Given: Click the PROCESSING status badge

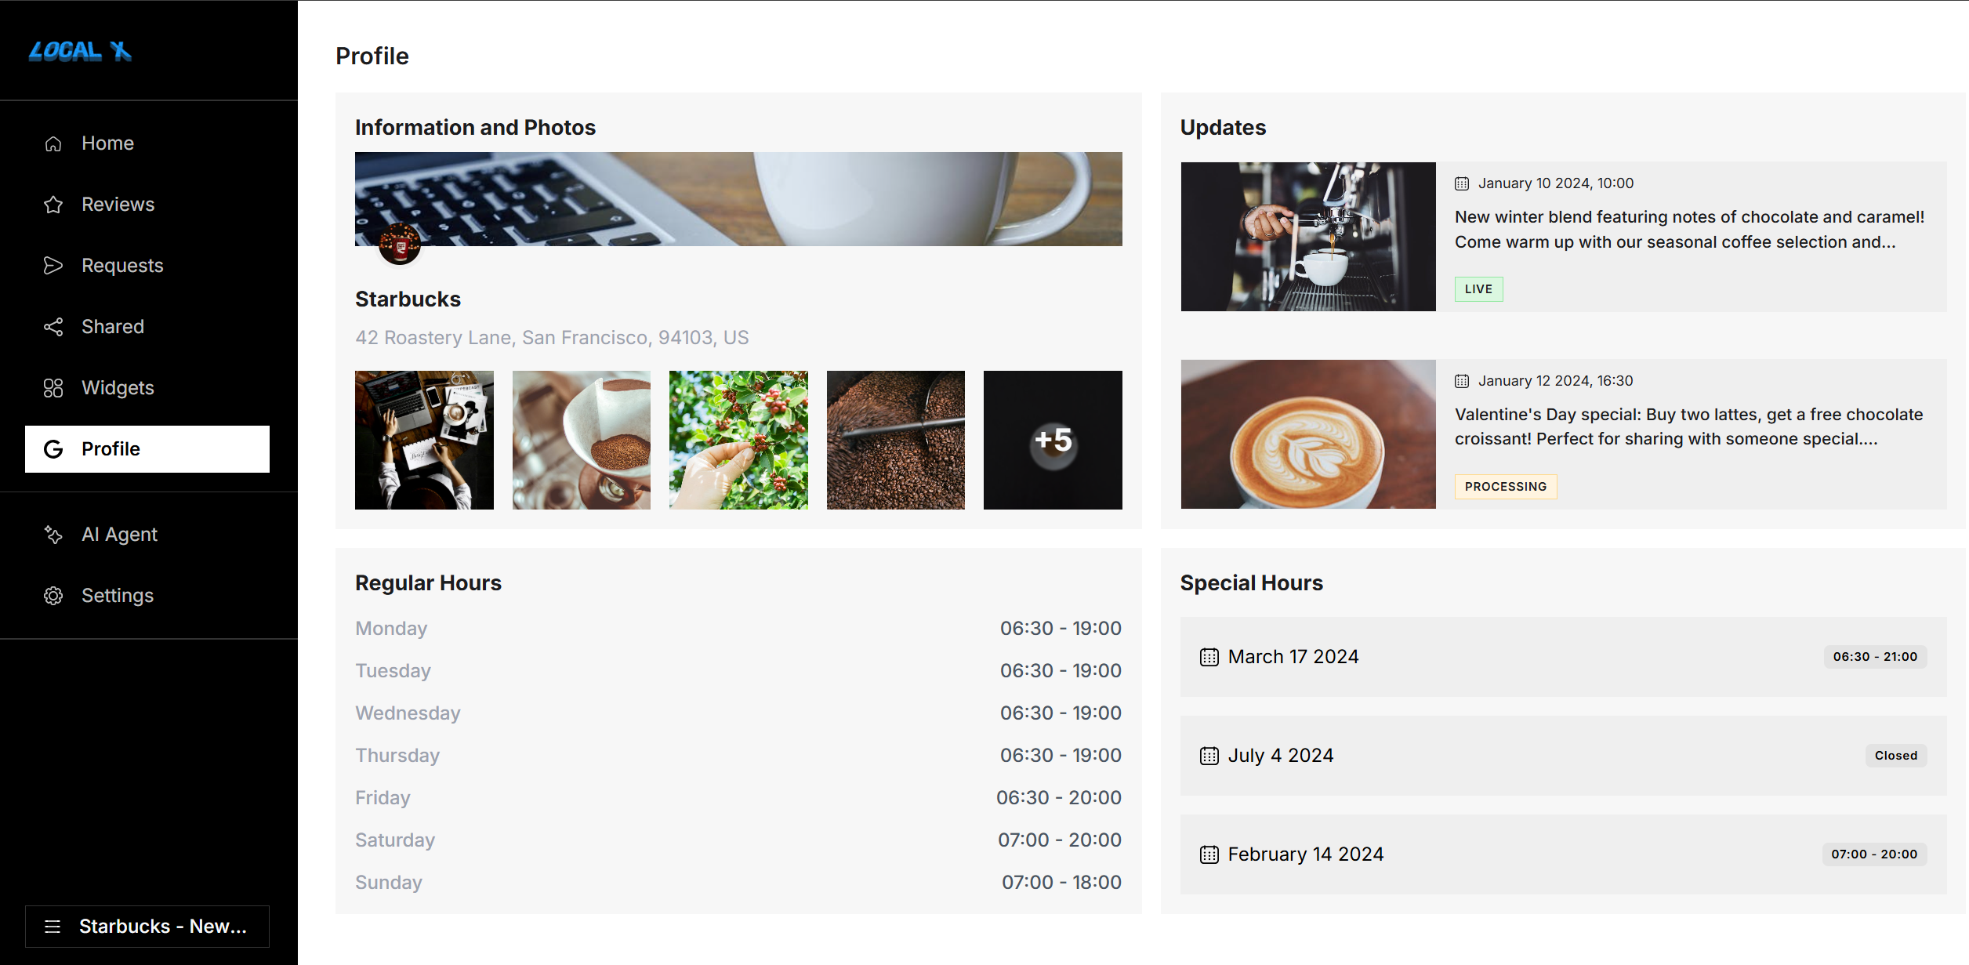Looking at the screenshot, I should (x=1505, y=487).
